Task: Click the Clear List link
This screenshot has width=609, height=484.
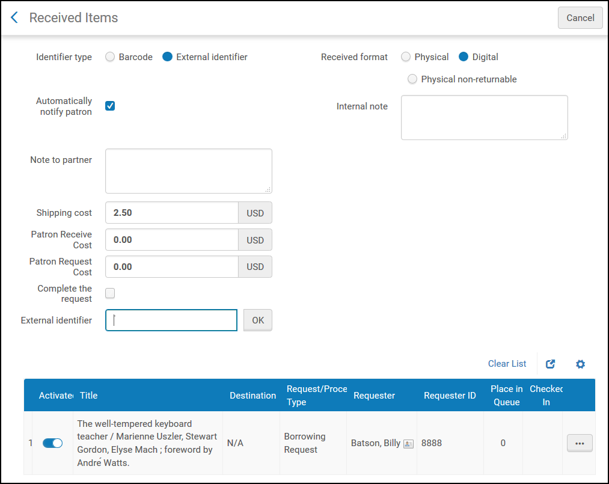Action: (507, 364)
